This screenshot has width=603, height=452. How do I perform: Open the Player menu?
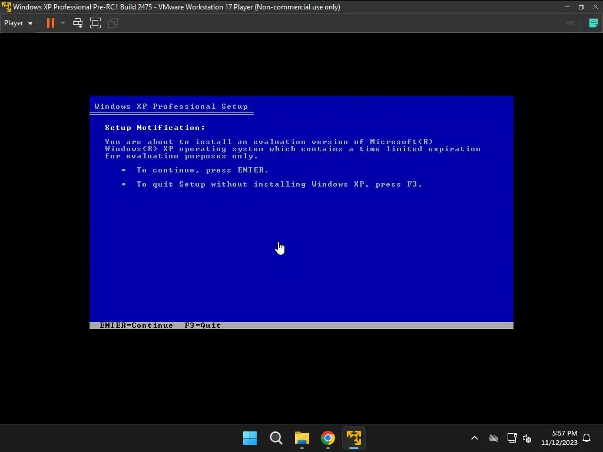[x=18, y=23]
